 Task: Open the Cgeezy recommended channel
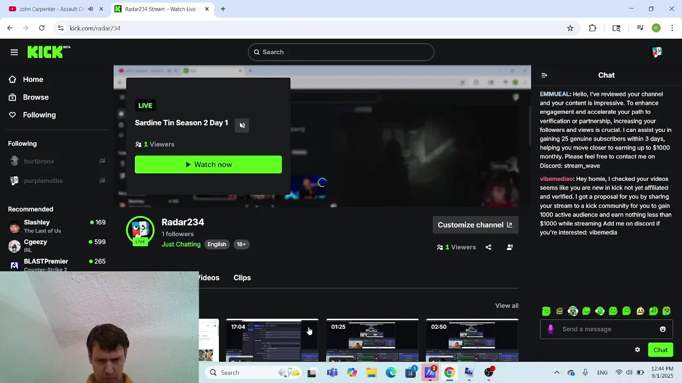pos(56,246)
